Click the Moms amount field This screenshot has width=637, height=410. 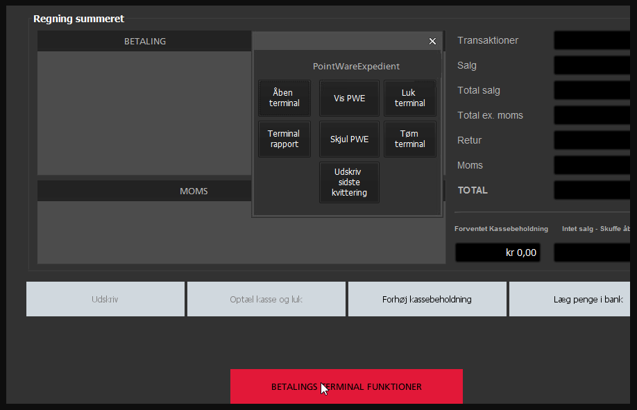coord(594,164)
